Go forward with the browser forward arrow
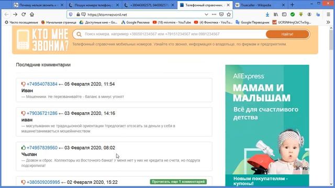This screenshot has height=188, width=335. 15,15
